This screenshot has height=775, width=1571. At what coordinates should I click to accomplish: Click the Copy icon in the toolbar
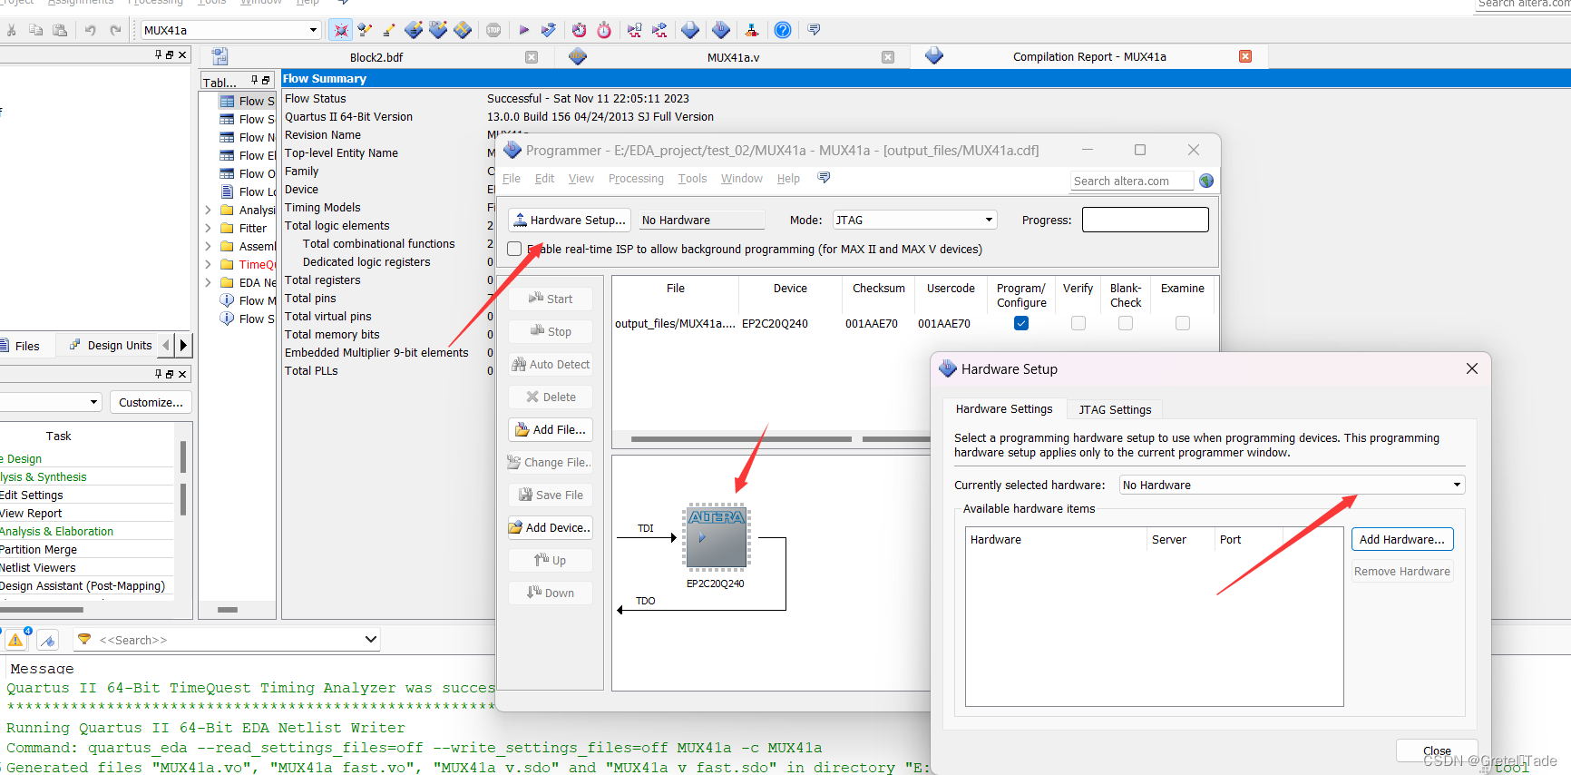point(36,30)
